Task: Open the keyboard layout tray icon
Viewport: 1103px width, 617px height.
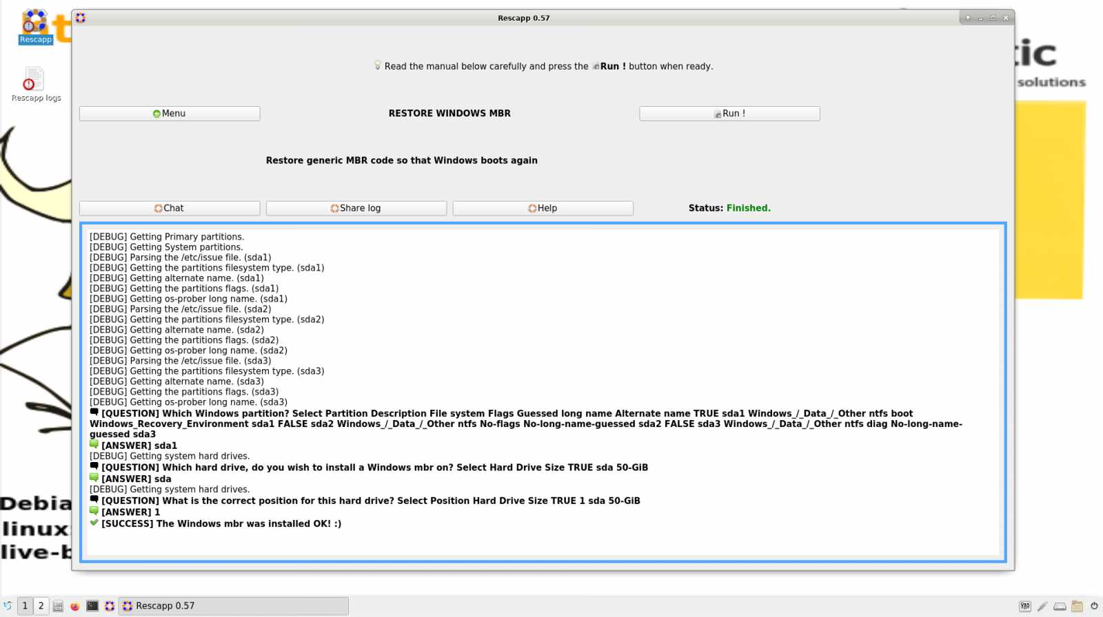Action: [x=1025, y=606]
